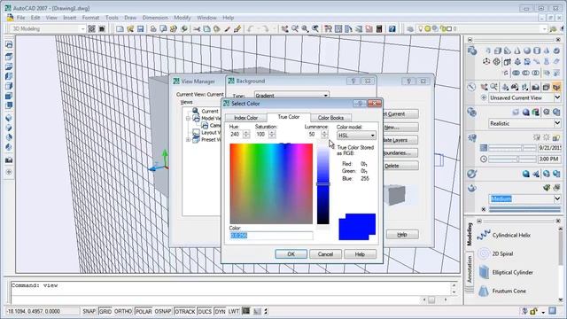Click the Open file icon in toolbar

[x=130, y=29]
